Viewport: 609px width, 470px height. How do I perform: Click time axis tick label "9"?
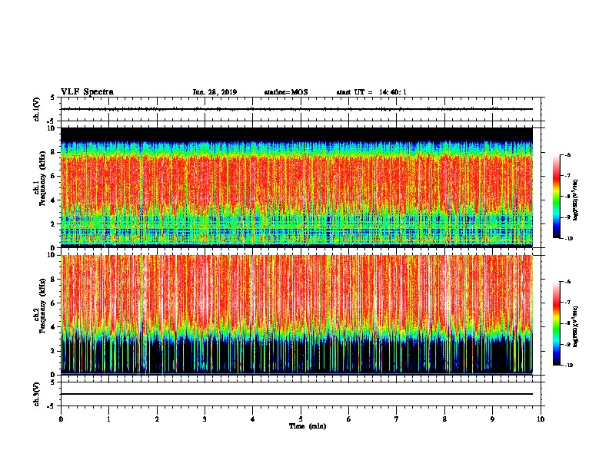[492, 419]
